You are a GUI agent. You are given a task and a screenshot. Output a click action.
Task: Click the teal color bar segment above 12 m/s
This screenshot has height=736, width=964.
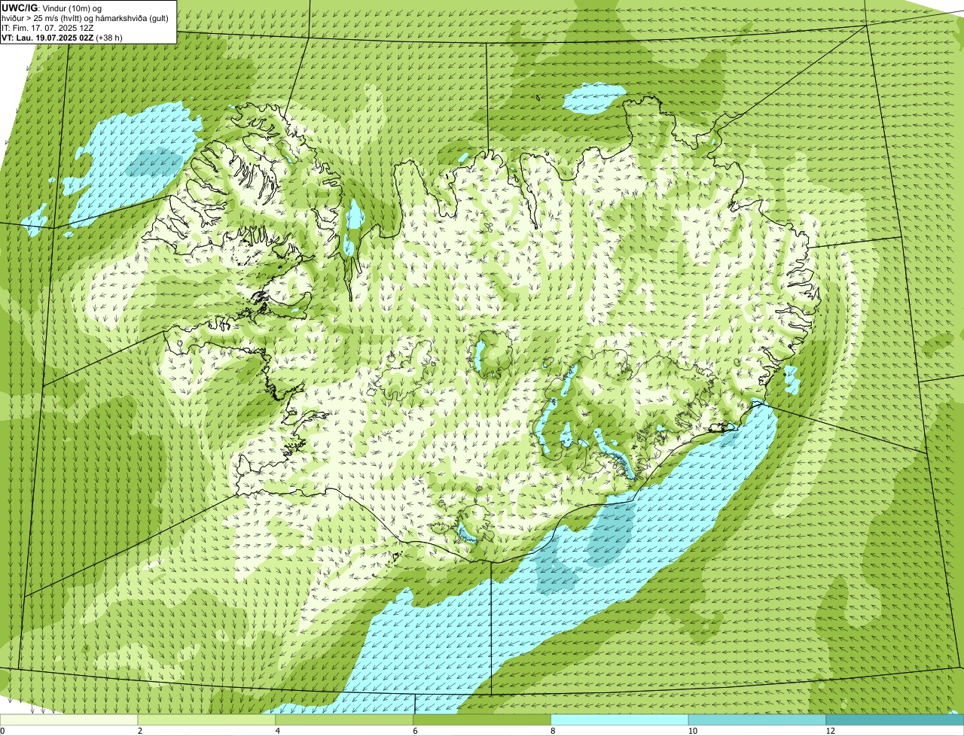[x=895, y=719]
